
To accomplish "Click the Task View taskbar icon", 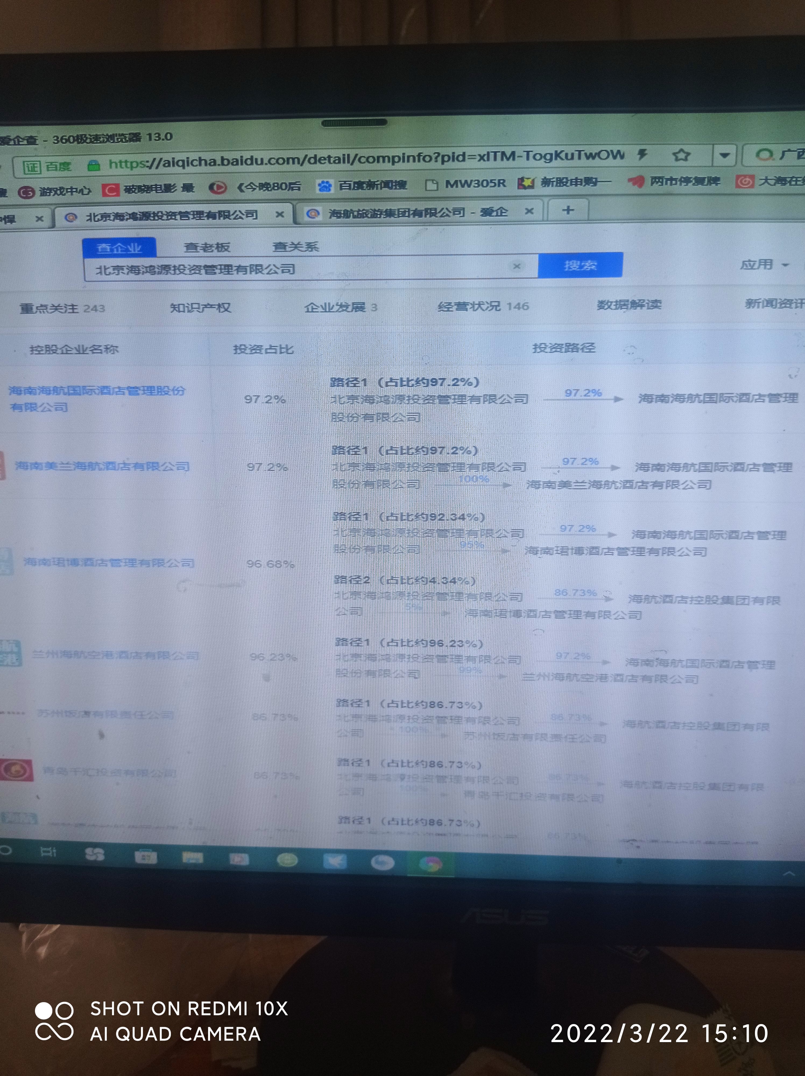I will [48, 852].
